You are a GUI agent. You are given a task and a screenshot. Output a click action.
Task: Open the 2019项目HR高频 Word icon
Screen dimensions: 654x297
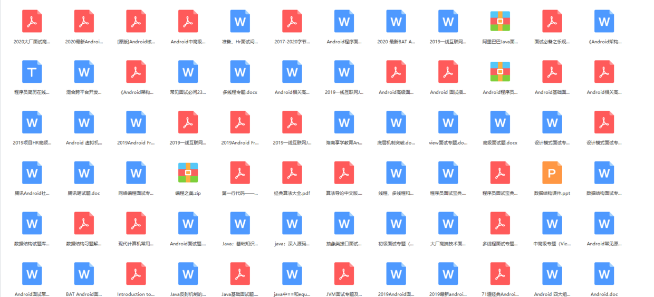pos(32,122)
